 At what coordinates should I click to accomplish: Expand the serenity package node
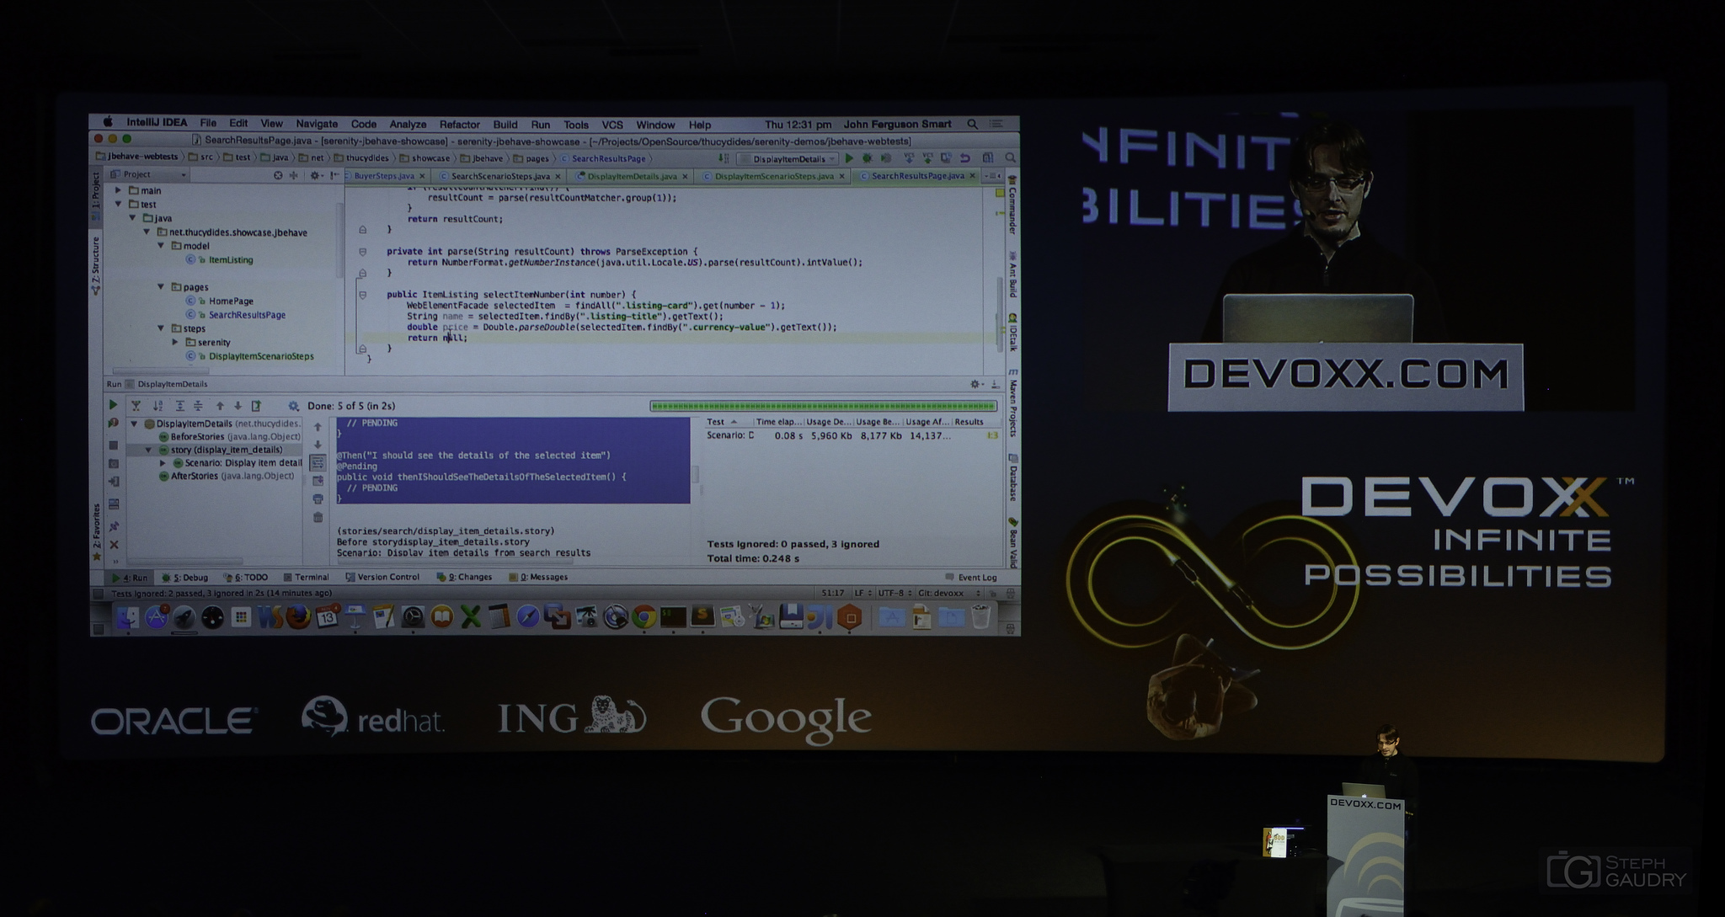(x=175, y=342)
